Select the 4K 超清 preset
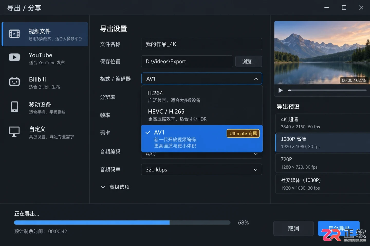Image resolution: width=370 pixels, height=246 pixels. 323,123
